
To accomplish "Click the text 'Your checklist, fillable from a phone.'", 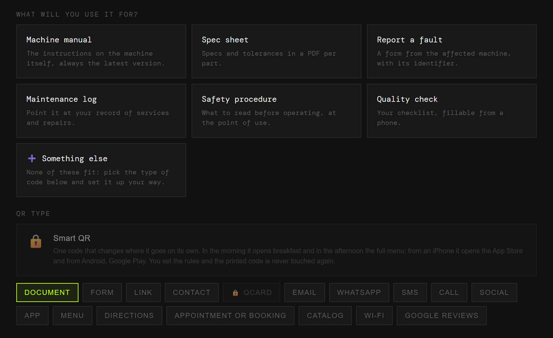I will click(440, 118).
